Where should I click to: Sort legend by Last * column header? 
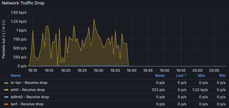[x=181, y=76]
